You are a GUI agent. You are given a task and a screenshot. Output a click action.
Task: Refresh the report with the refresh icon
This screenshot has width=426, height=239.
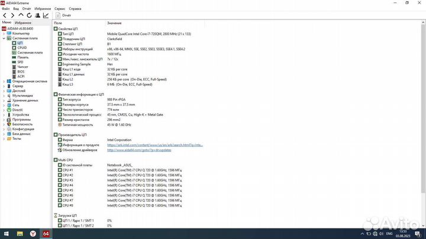29,15
